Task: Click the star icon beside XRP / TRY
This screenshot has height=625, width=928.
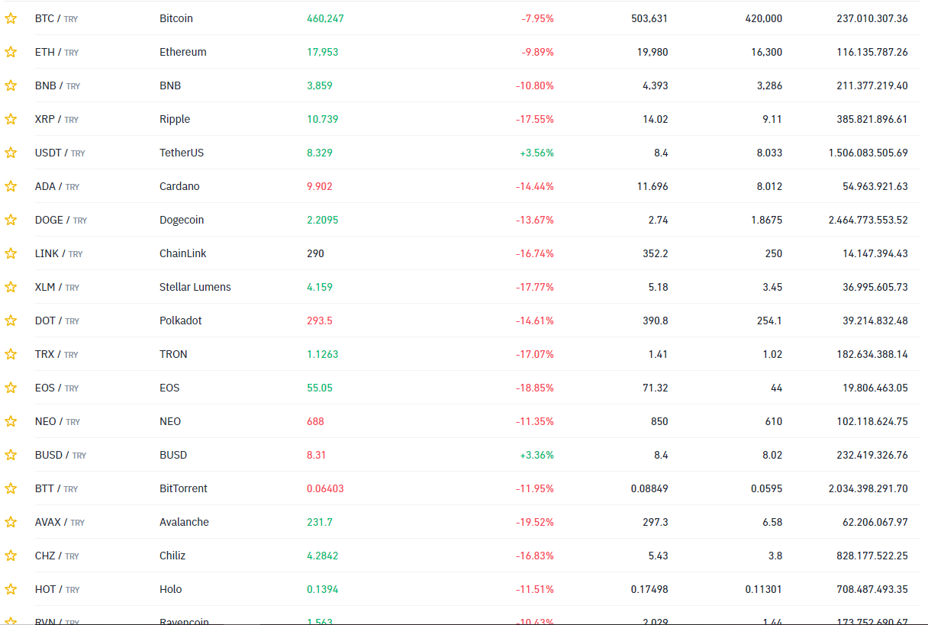Action: click(11, 119)
